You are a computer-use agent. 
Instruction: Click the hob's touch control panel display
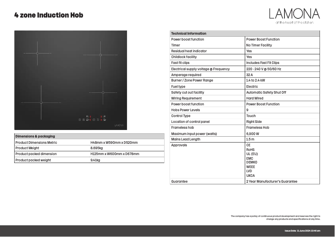(x=92, y=118)
